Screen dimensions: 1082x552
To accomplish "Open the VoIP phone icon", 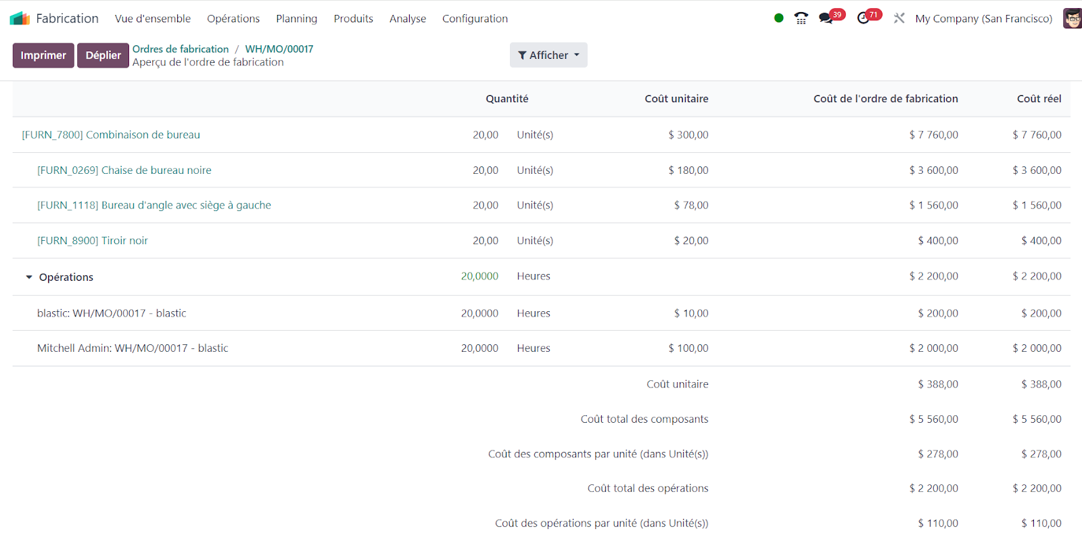I will pos(801,18).
